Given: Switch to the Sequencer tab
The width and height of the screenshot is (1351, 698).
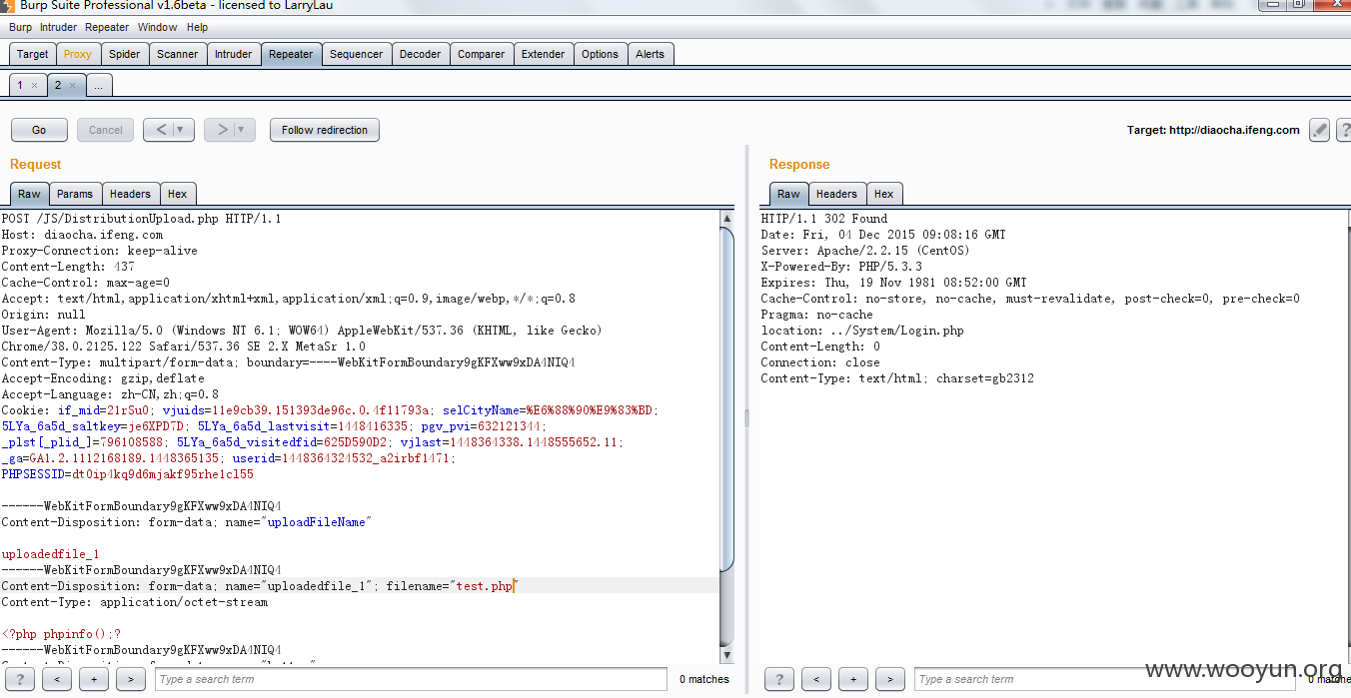Looking at the screenshot, I should (x=356, y=54).
